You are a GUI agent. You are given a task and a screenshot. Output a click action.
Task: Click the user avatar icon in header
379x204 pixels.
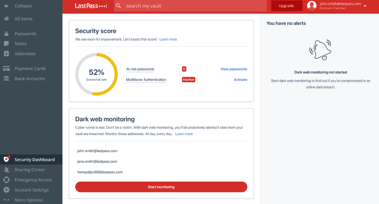pos(312,6)
